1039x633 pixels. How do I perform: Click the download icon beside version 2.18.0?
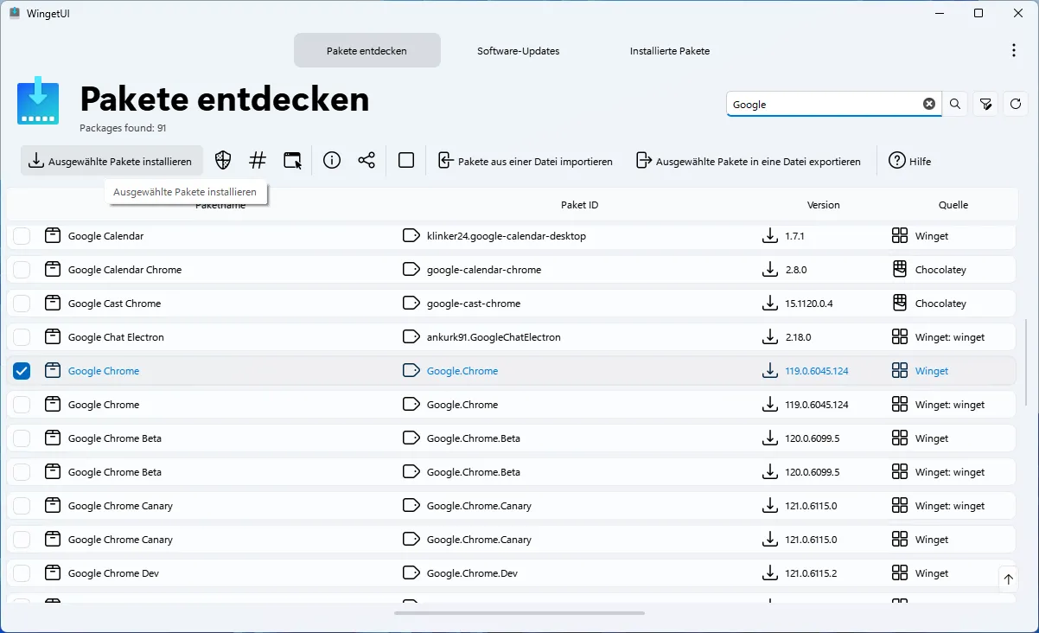[769, 336]
